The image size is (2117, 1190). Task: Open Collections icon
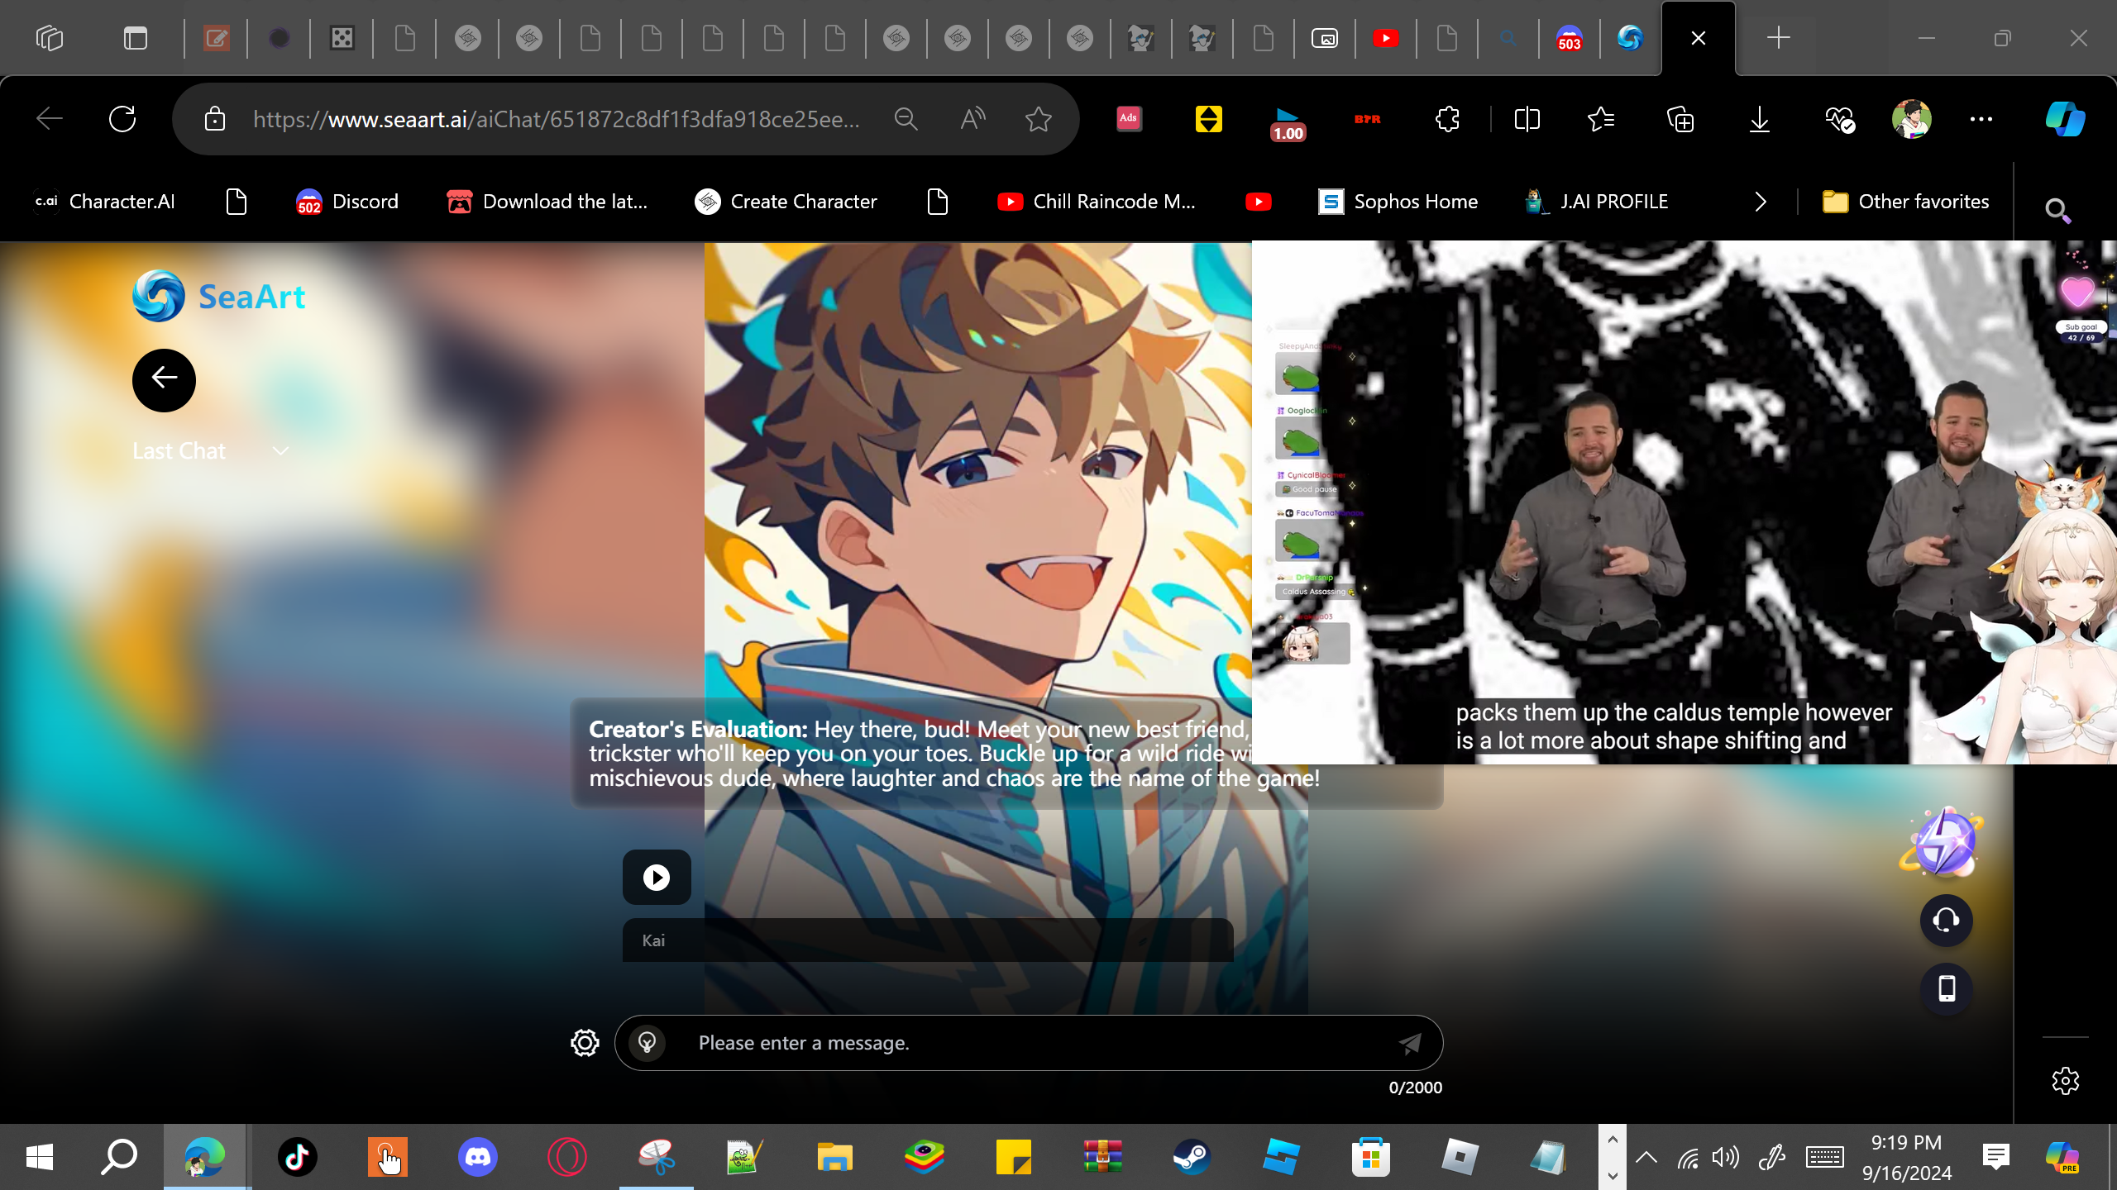coord(1680,119)
